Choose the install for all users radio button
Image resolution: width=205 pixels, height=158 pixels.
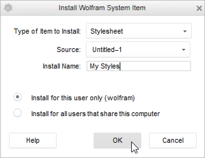pos(18,113)
